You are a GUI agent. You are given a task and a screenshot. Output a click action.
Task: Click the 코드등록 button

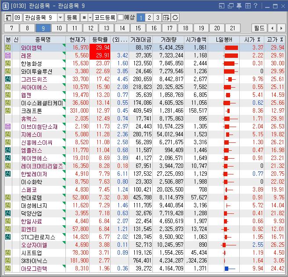104,18
